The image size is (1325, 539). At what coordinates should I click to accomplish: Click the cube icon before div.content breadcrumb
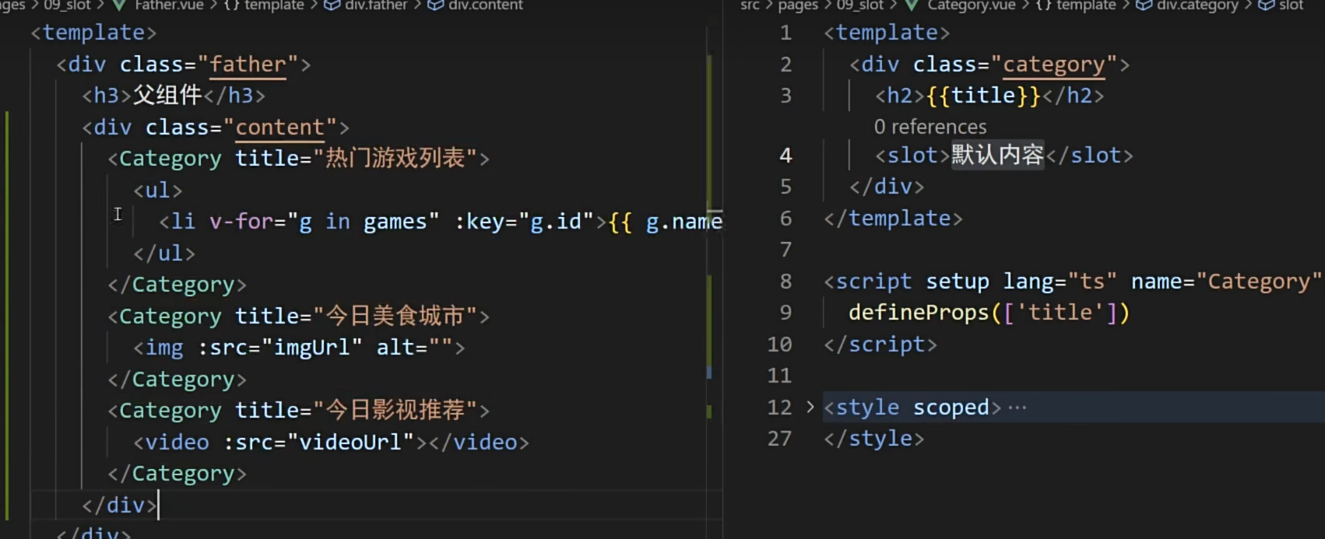436,5
